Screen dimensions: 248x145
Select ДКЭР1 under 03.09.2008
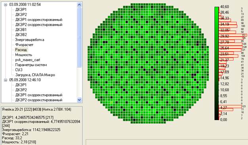click(x=21, y=9)
